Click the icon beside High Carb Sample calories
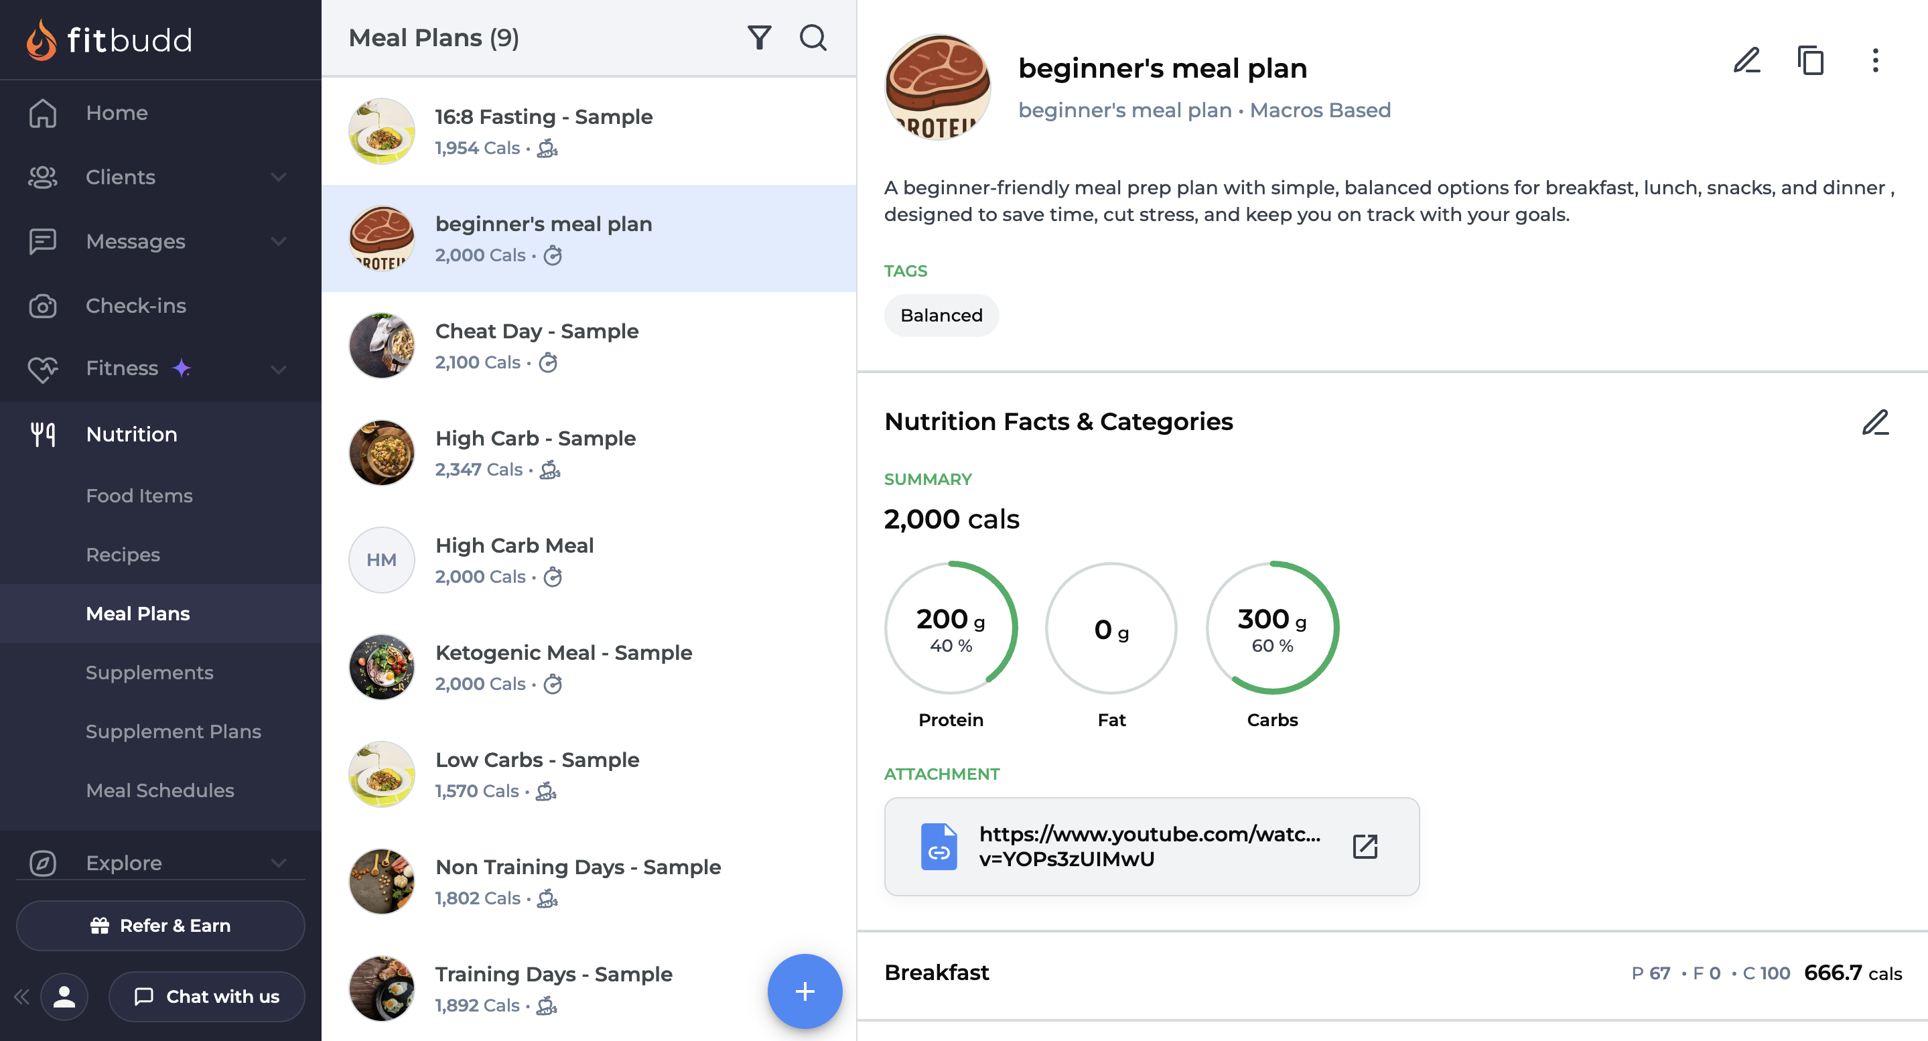Image resolution: width=1928 pixels, height=1041 pixels. 550,469
